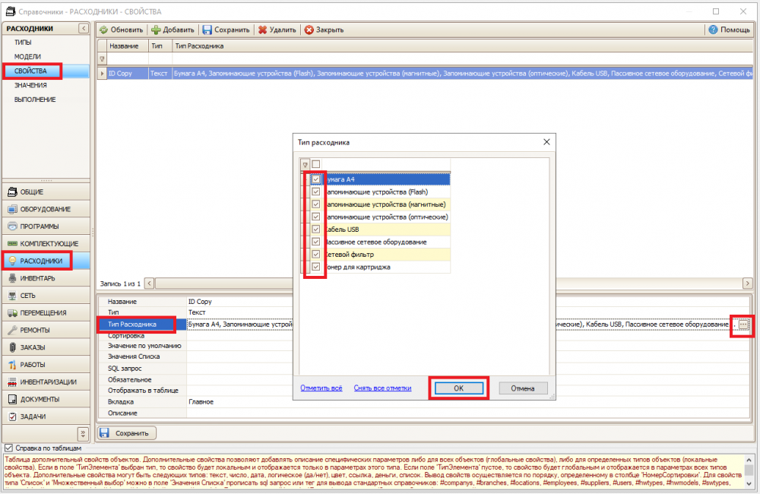Uncheck Запоминающие устройства (Flash) checkbox
The image size is (760, 494).
tap(316, 192)
